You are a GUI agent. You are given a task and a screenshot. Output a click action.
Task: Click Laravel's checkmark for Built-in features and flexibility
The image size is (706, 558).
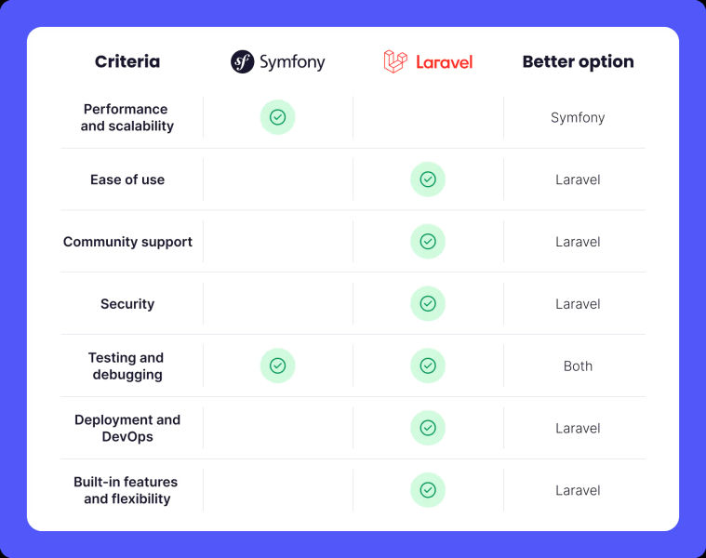[428, 490]
